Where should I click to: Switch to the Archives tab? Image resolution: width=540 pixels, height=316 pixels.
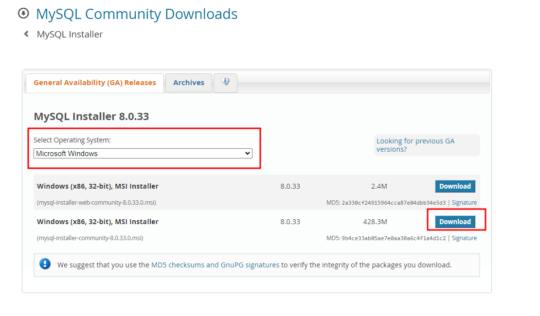coord(189,83)
